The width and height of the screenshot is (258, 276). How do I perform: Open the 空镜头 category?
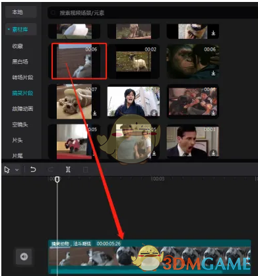coord(20,124)
